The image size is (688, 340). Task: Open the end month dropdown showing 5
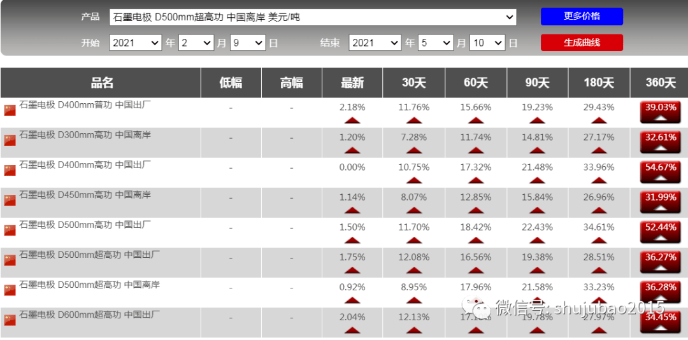(x=436, y=43)
